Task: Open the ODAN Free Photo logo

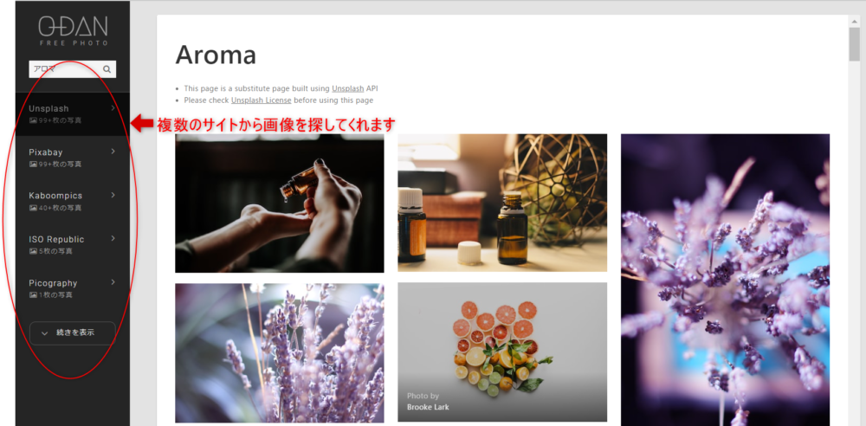Action: (73, 30)
